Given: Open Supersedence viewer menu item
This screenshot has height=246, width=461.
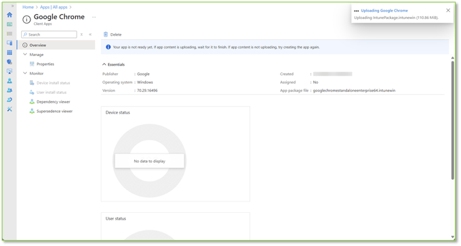Looking at the screenshot, I should 54,111.
